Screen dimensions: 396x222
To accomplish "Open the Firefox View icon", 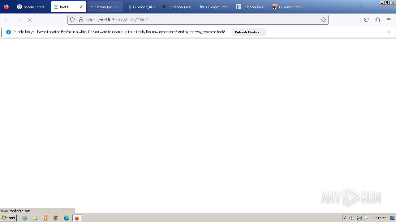I will coord(6,7).
